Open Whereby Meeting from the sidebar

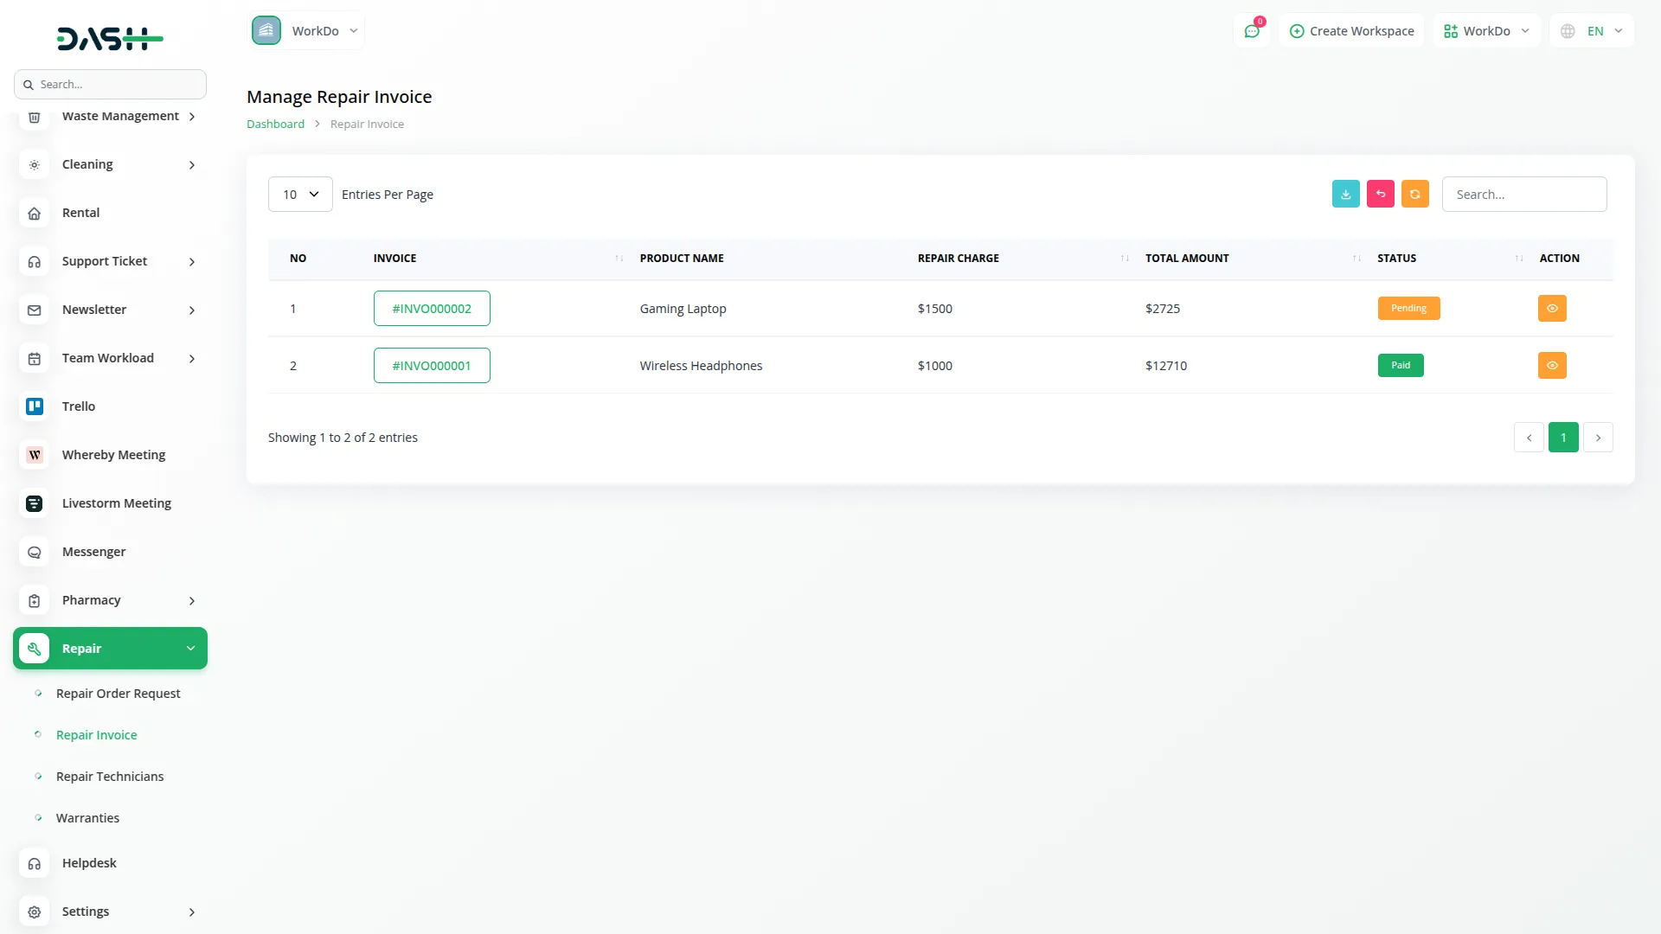113,455
